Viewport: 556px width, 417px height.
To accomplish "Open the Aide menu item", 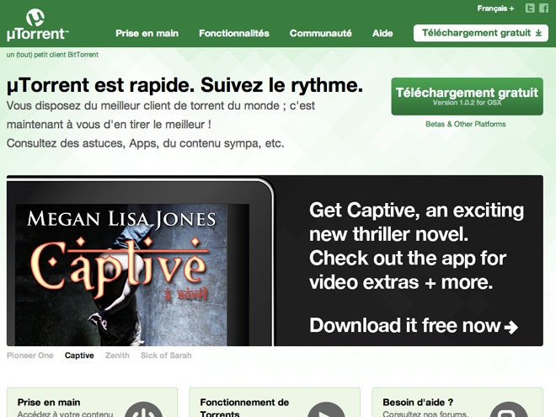I will click(382, 34).
